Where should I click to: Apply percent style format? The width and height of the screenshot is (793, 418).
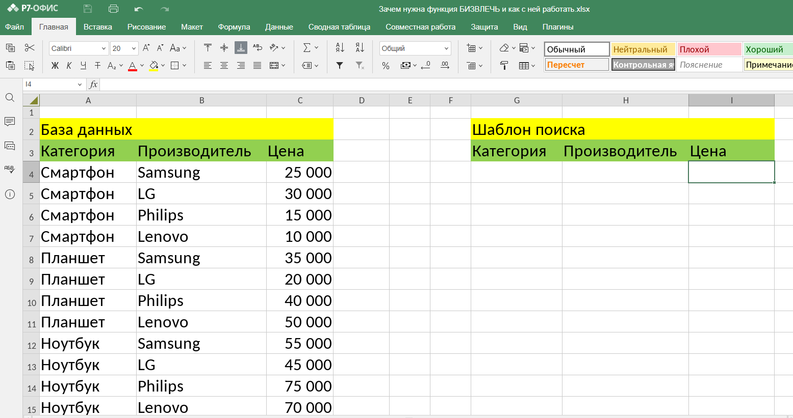point(386,65)
